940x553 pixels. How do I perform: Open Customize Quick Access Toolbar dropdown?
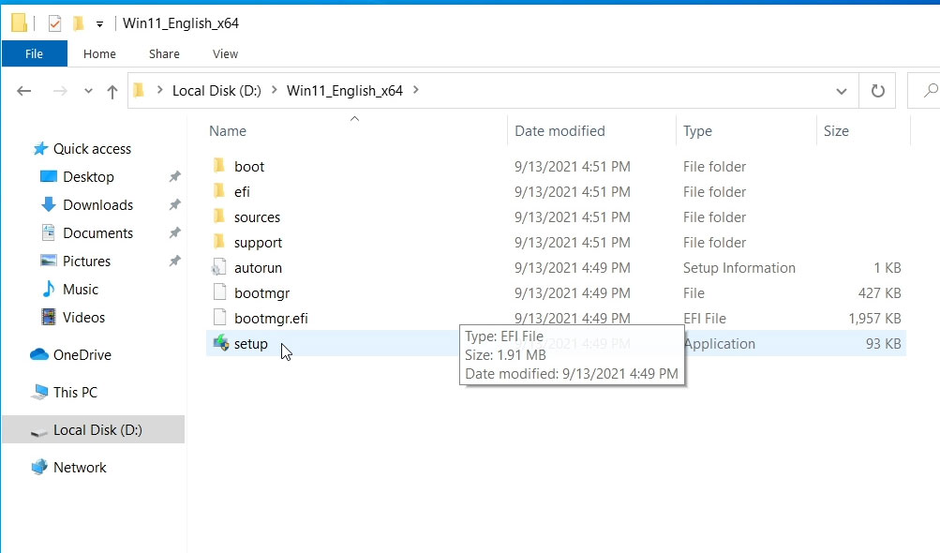(99, 23)
